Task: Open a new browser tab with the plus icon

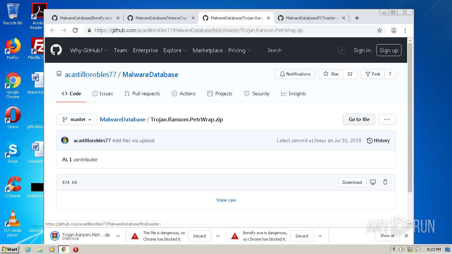Action: (x=357, y=18)
